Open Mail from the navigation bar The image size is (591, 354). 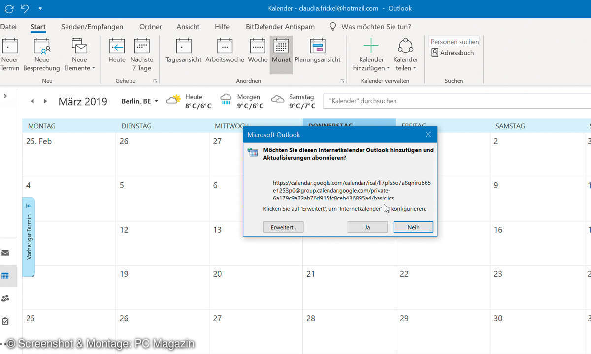click(x=5, y=253)
